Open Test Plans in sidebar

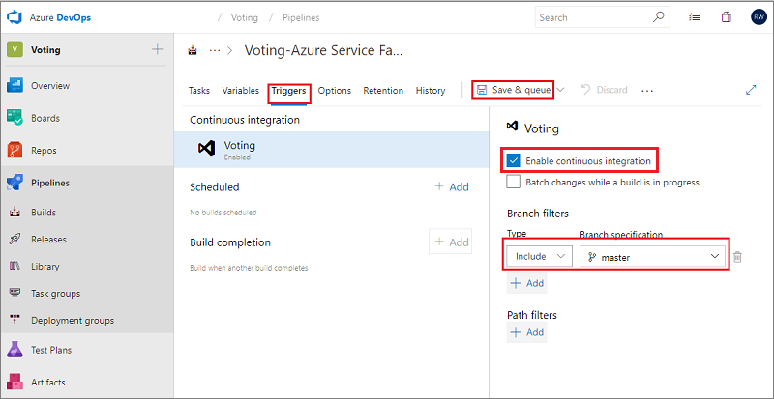(50, 350)
